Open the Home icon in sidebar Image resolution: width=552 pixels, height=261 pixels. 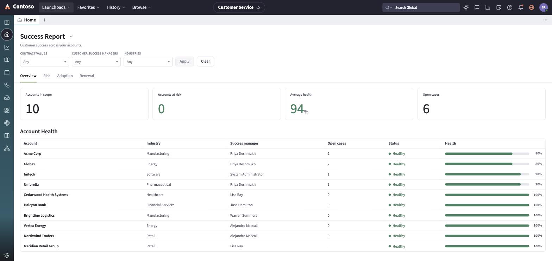[7, 34]
